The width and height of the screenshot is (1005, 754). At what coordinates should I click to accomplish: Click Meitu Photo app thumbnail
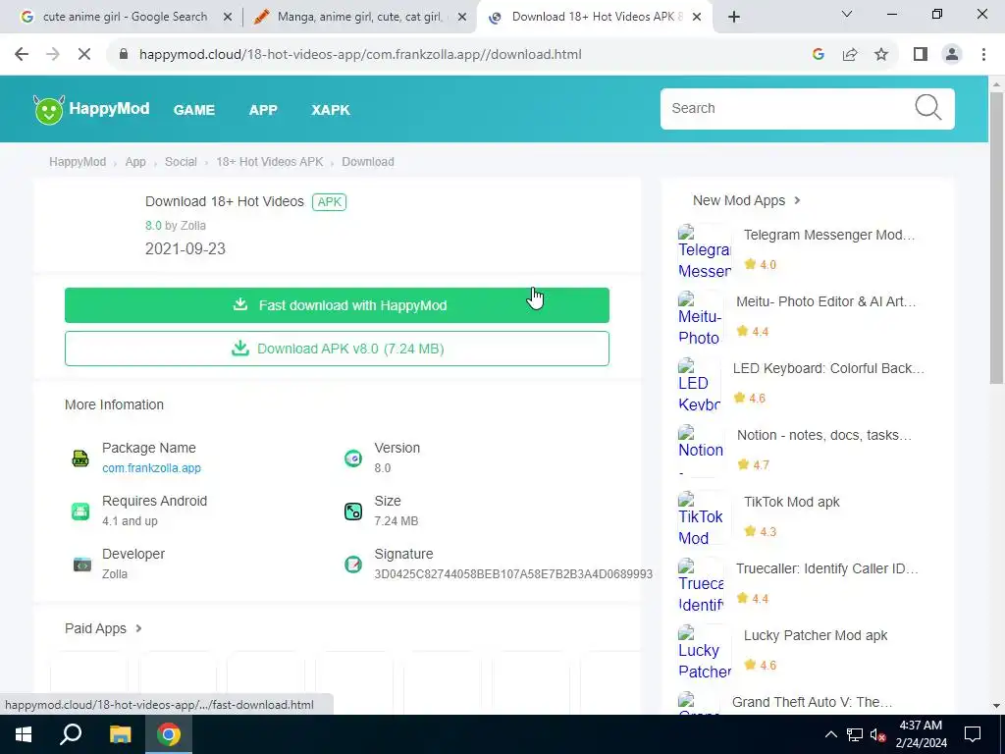(700, 317)
